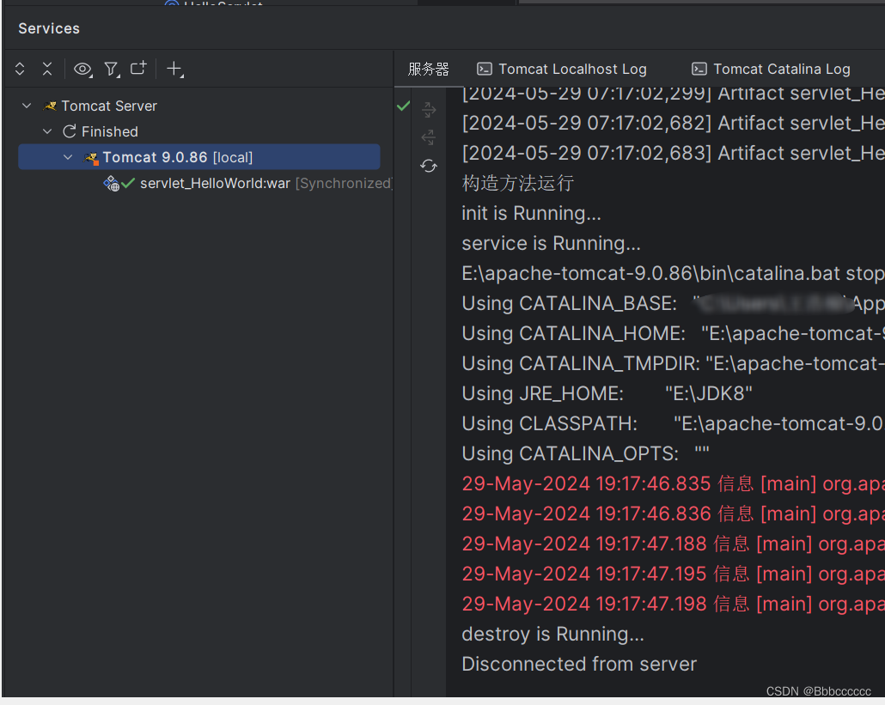Click the Using JRE_HOME "E:\JDK8" line
This screenshot has height=705, width=885.
(607, 393)
